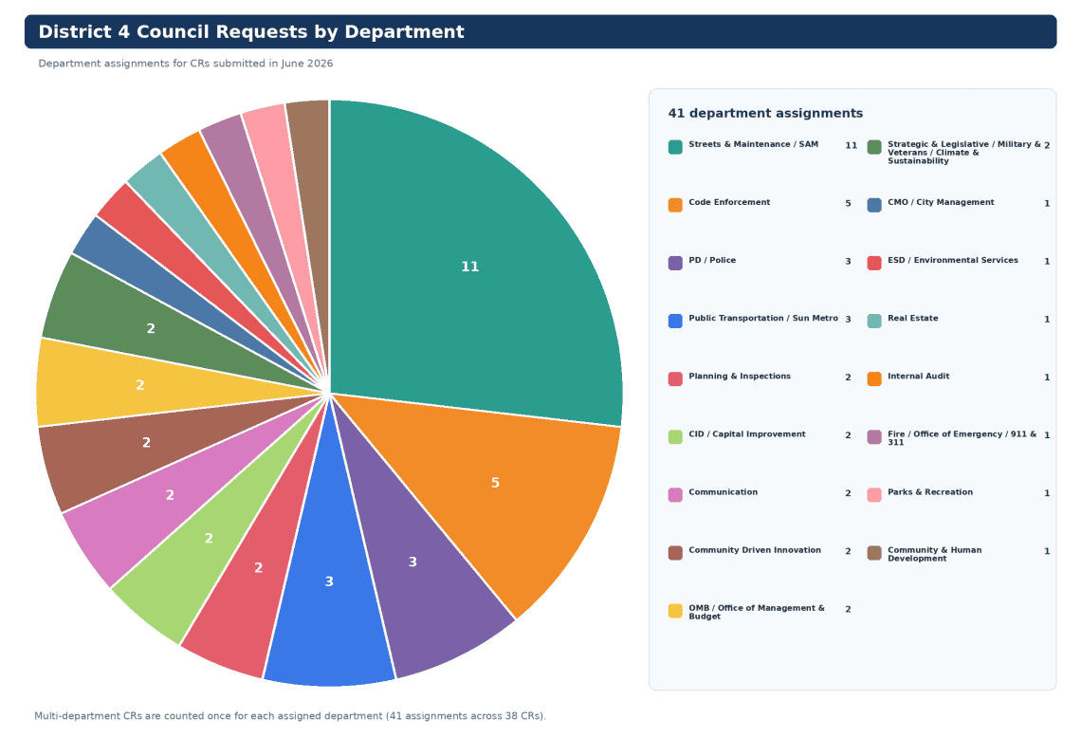Click the Code Enforcement legend color swatch

point(675,205)
